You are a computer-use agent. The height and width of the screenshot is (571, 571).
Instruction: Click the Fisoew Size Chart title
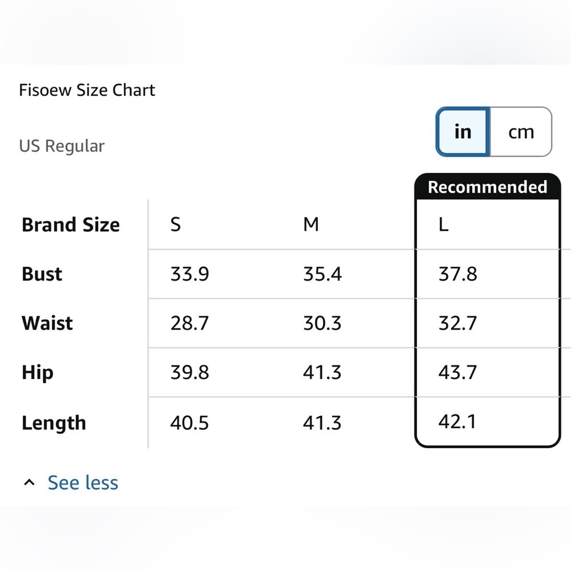(87, 90)
